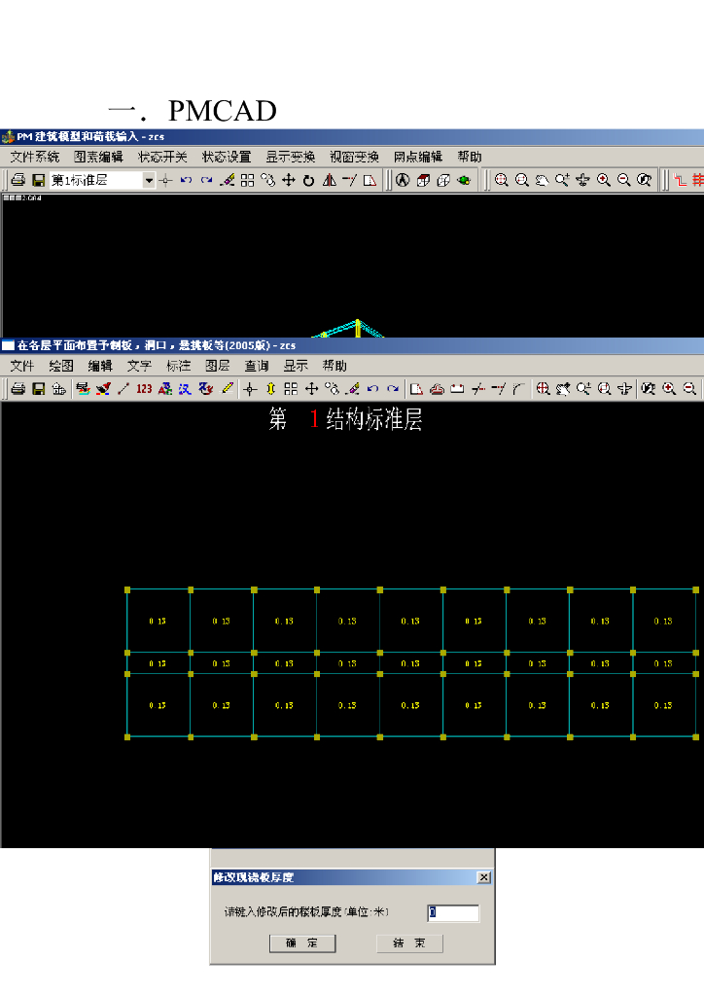Click the red eraser stamp icon in slab toolbar
Viewport: 704px width, 996px height.
pos(437,389)
